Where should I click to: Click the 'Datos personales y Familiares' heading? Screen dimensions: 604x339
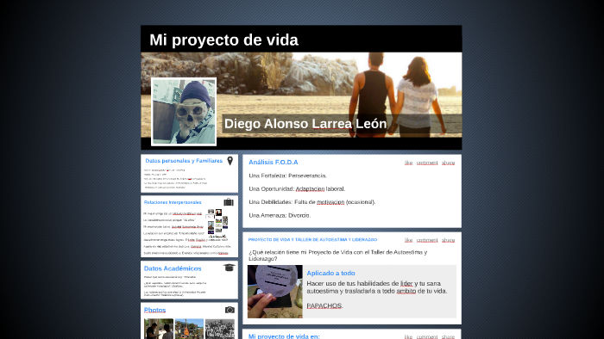pyautogui.click(x=184, y=161)
